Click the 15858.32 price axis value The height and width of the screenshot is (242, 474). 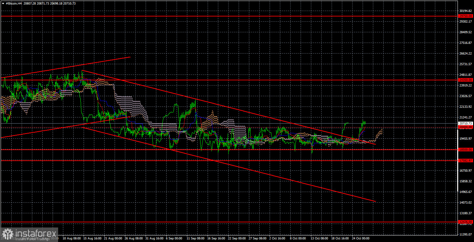(x=466, y=181)
